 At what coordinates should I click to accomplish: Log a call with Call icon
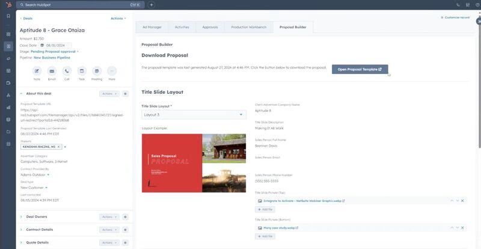click(x=67, y=71)
